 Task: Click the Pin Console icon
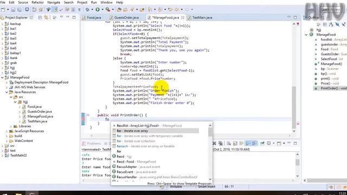(x=262, y=143)
